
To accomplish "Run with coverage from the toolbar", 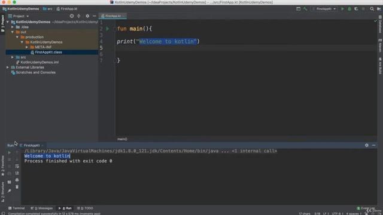I will 356,9.
